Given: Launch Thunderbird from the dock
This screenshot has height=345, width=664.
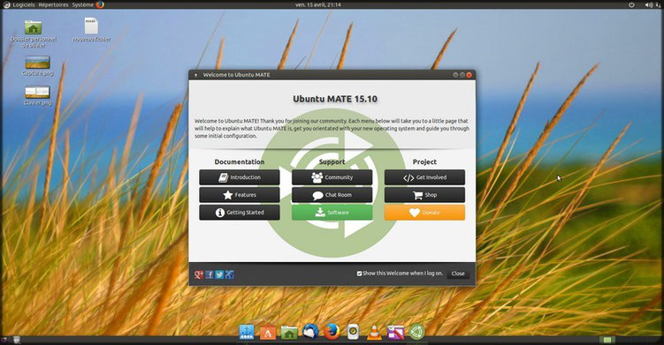Looking at the screenshot, I should [x=310, y=332].
